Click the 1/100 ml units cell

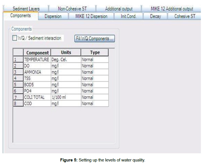tap(65, 97)
